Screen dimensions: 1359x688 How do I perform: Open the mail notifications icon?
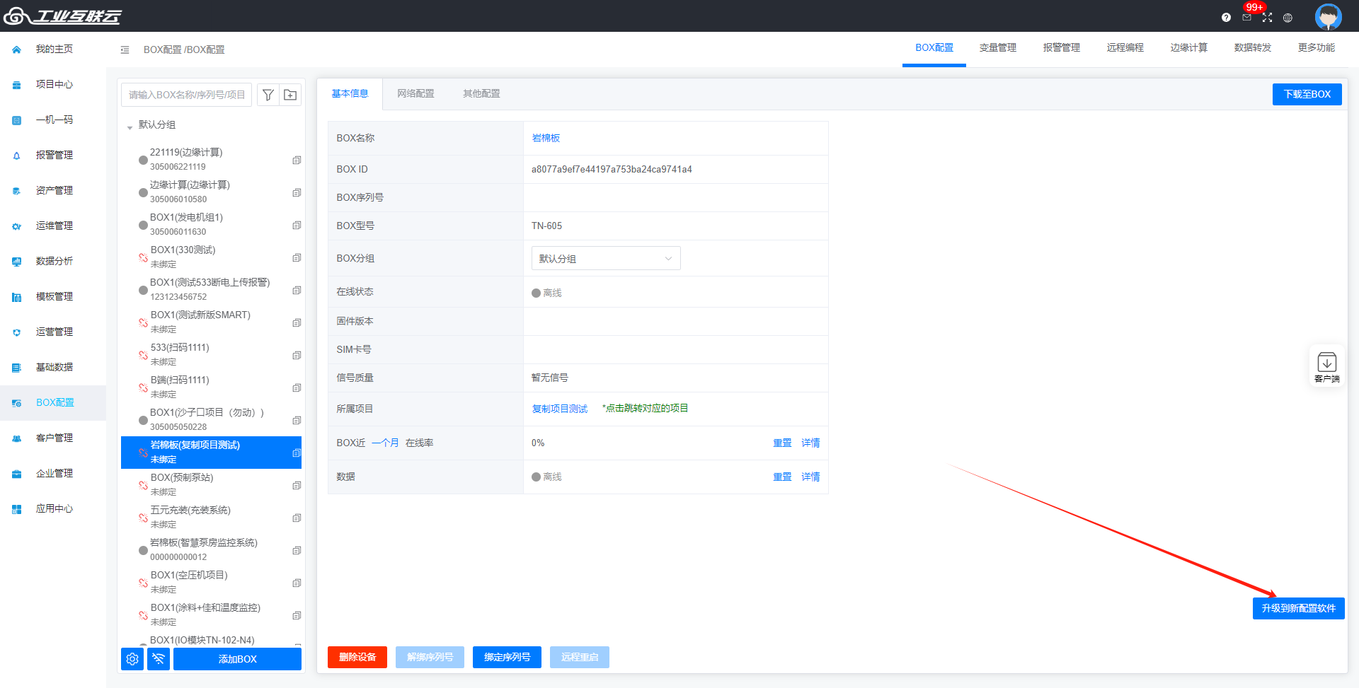(x=1246, y=18)
